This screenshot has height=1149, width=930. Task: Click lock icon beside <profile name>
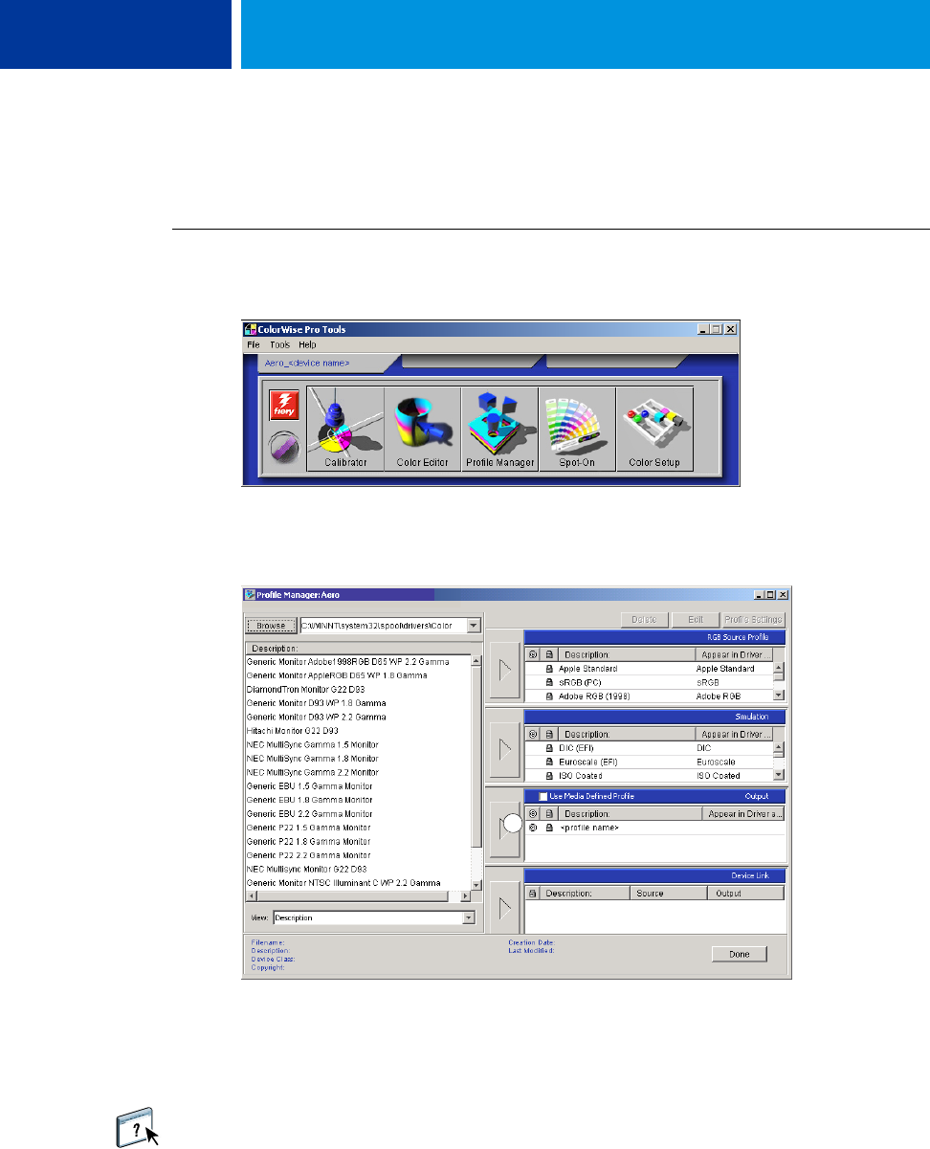(549, 828)
